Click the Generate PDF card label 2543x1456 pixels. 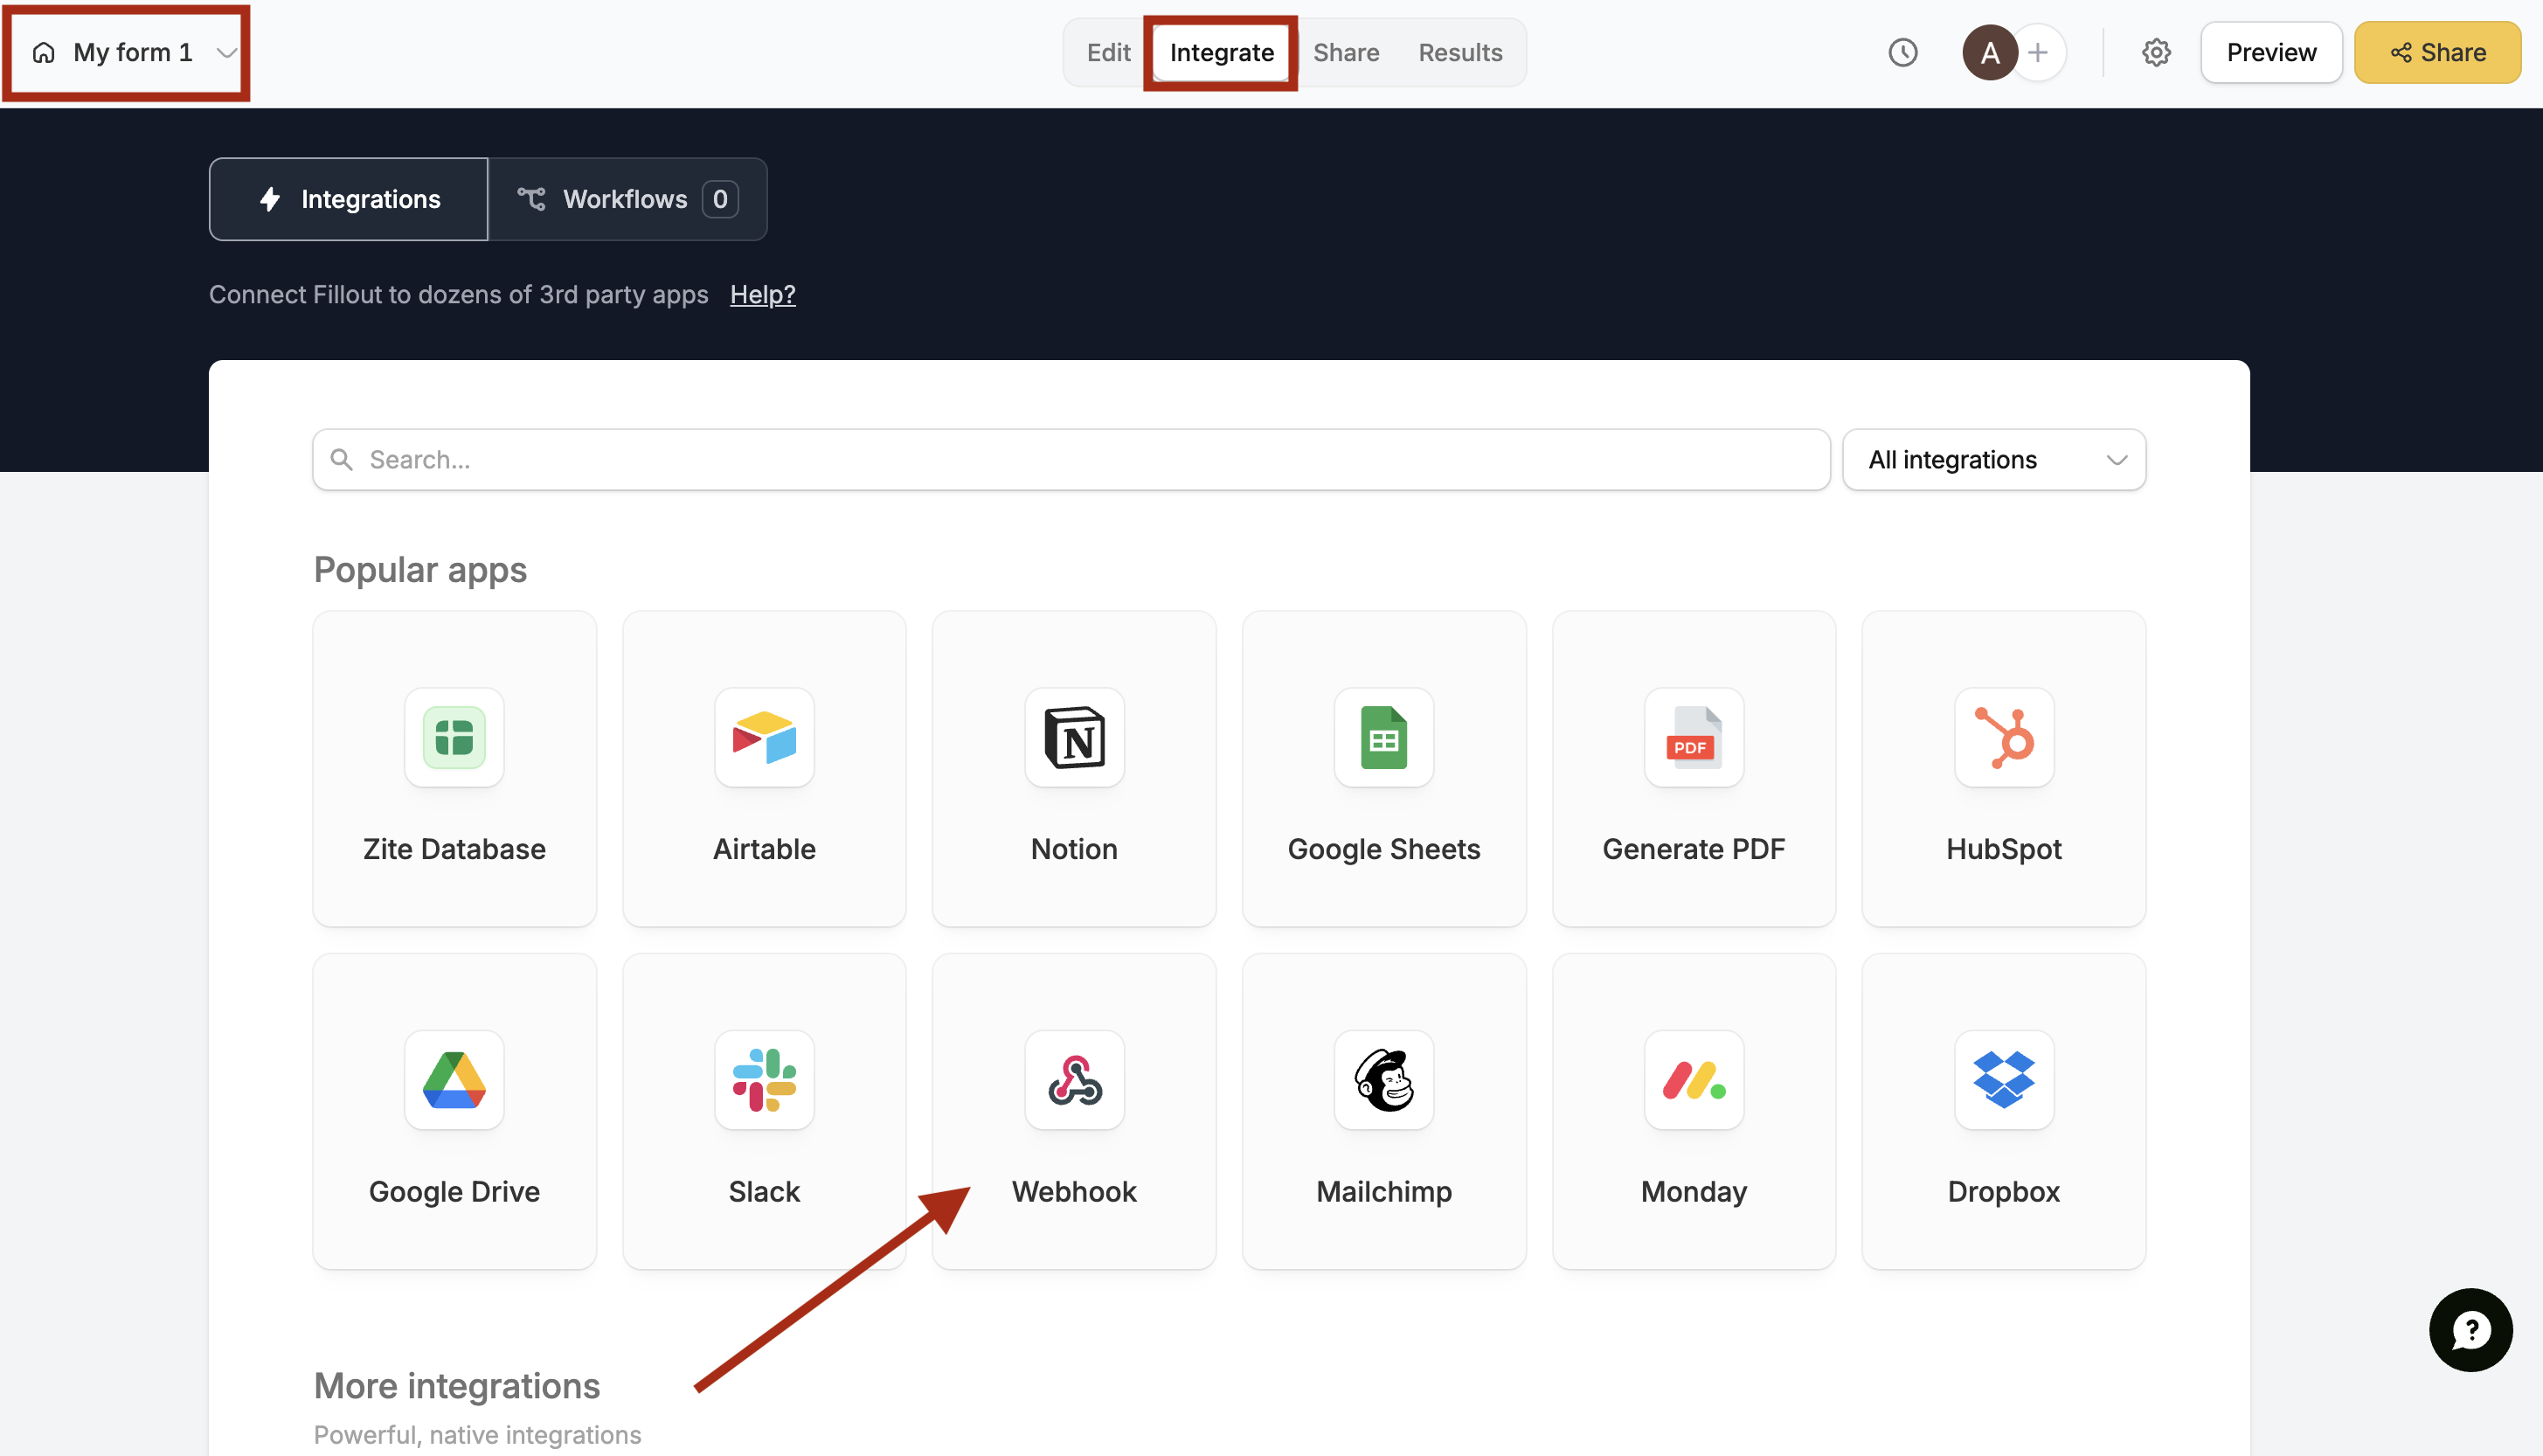click(x=1694, y=849)
